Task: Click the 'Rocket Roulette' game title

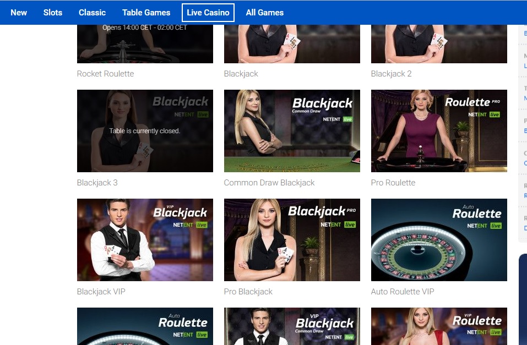Action: [x=106, y=74]
